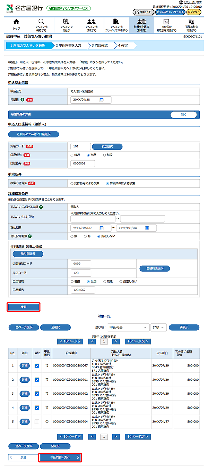Click the 申込内容入力へ button
The height and width of the screenshot is (468, 208).
(x=60, y=457)
